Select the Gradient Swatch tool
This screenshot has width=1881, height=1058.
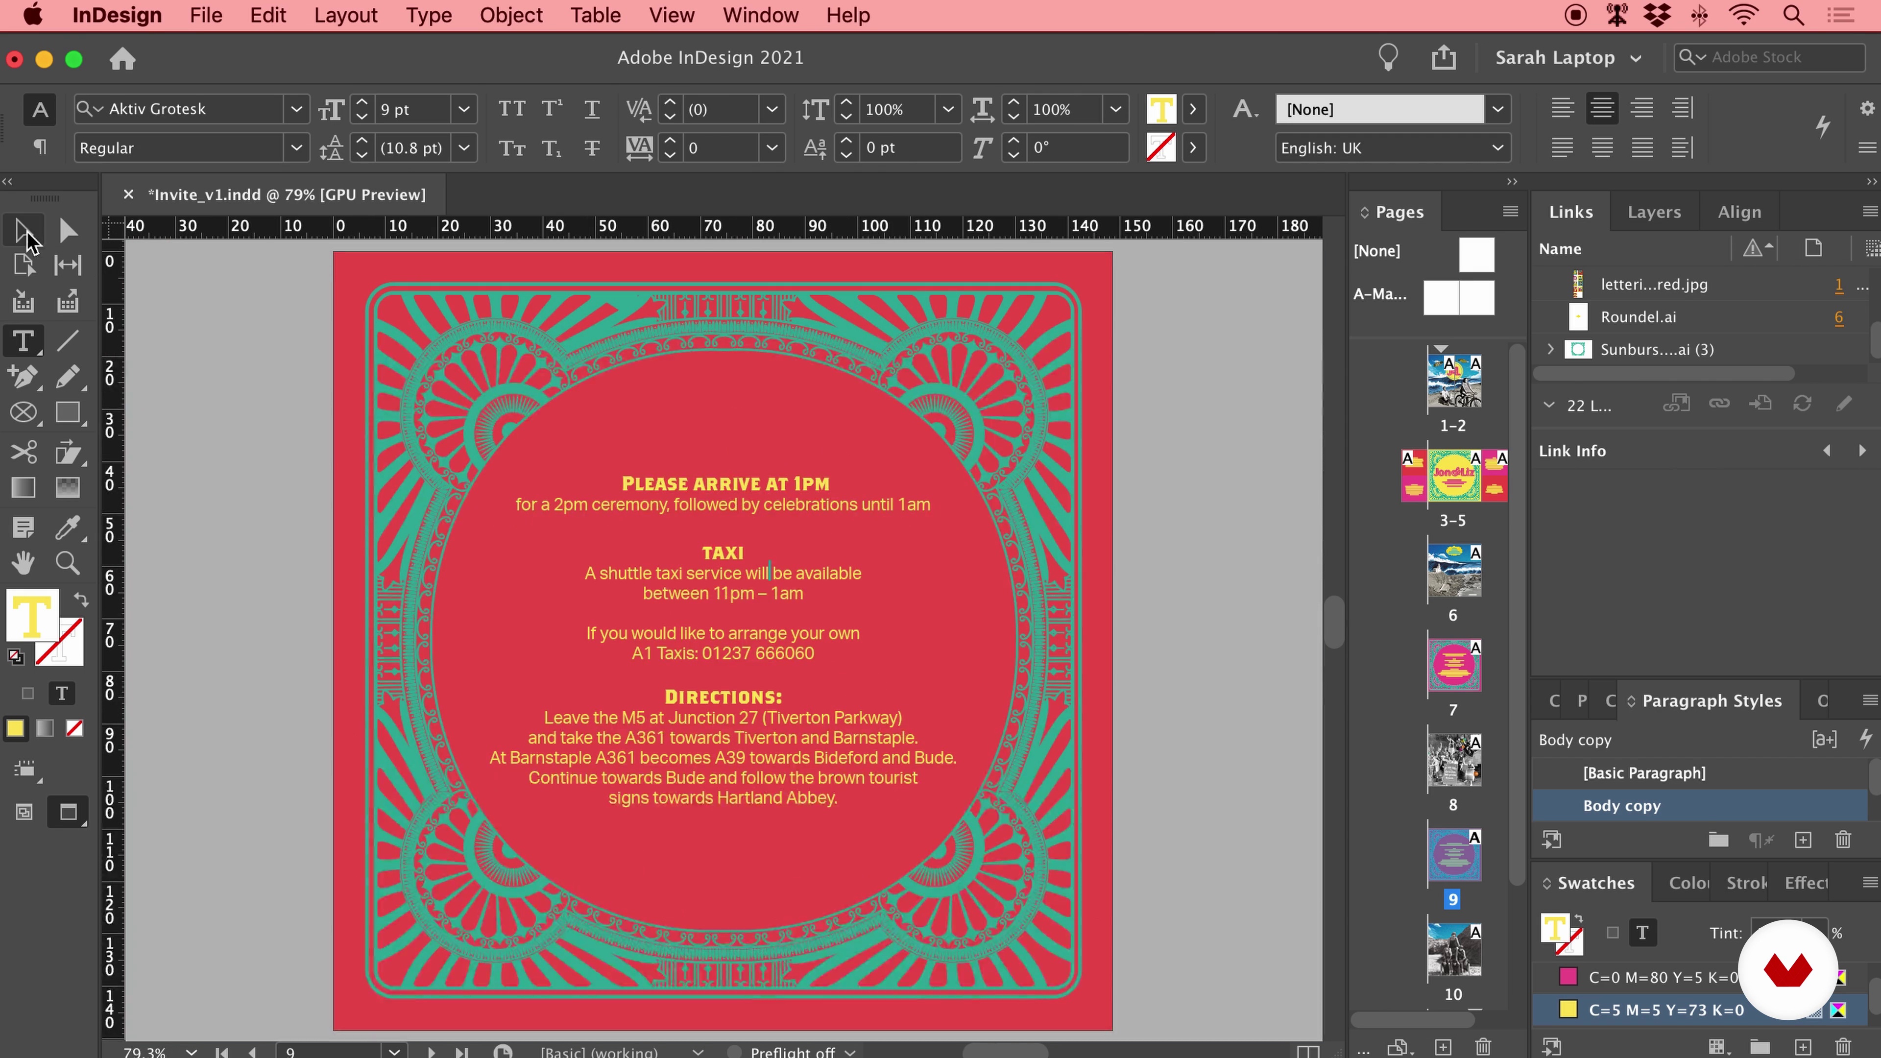click(x=23, y=488)
